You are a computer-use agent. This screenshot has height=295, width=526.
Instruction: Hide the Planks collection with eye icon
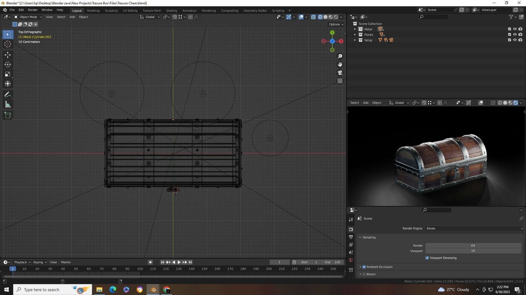(x=515, y=34)
